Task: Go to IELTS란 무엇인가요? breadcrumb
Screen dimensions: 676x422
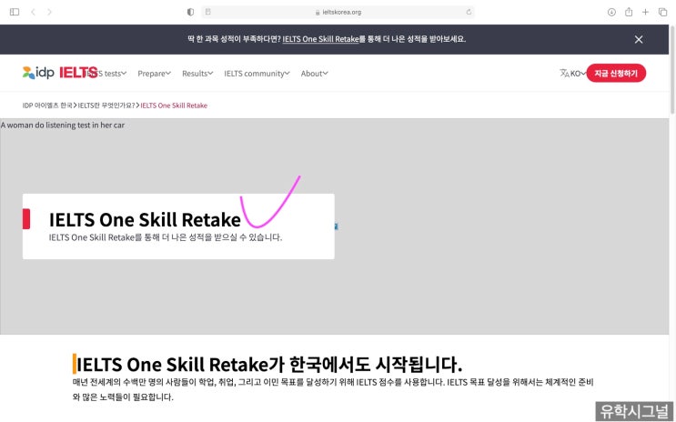Action: pyautogui.click(x=106, y=105)
